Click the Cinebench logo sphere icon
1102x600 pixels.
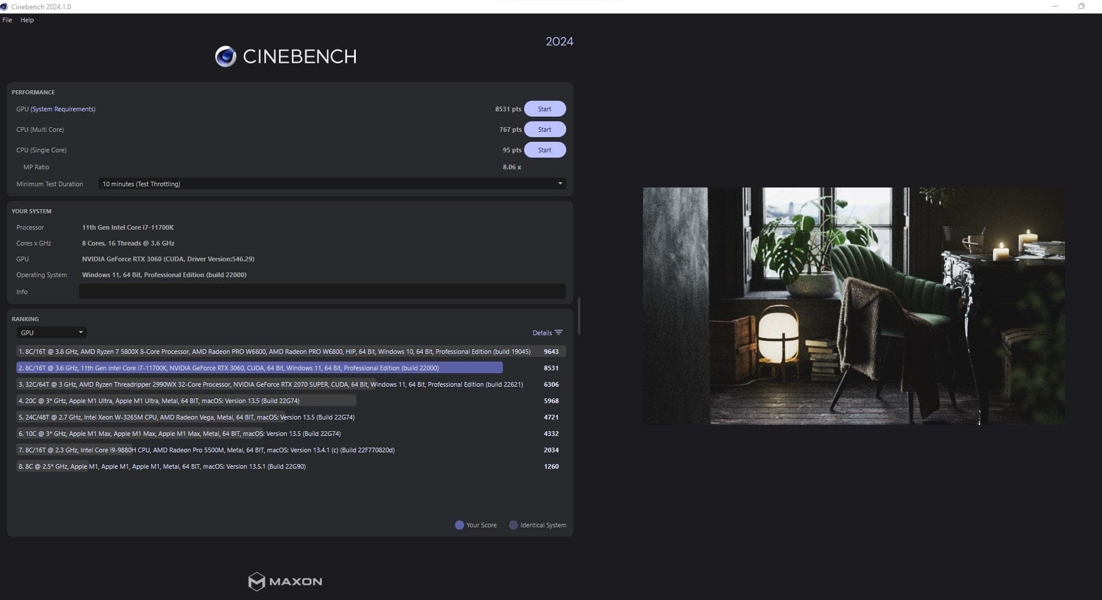(x=226, y=56)
